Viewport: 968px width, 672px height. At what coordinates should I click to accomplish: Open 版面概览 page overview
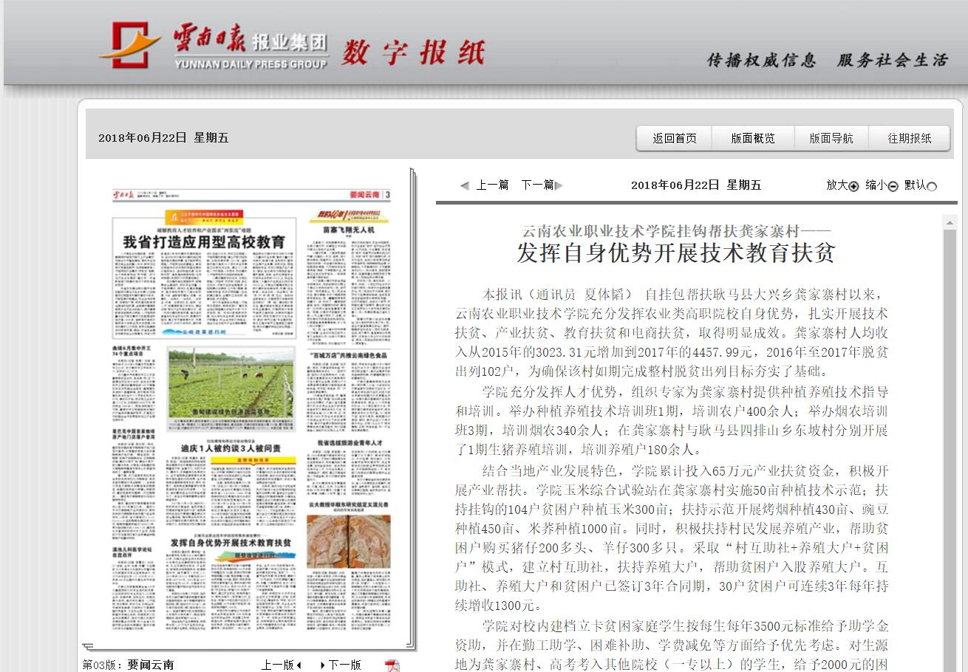pos(752,138)
